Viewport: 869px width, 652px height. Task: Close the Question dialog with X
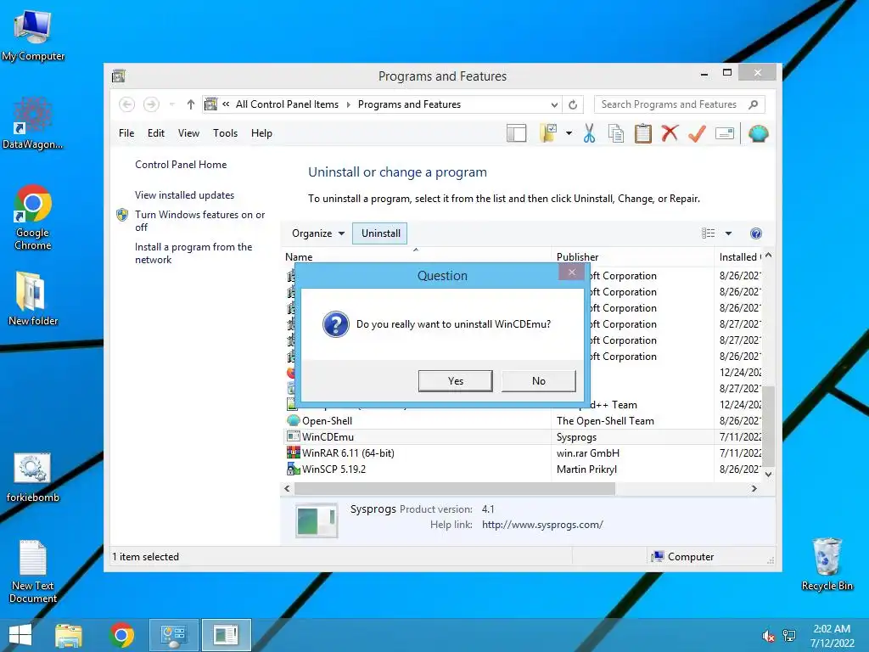click(x=571, y=272)
